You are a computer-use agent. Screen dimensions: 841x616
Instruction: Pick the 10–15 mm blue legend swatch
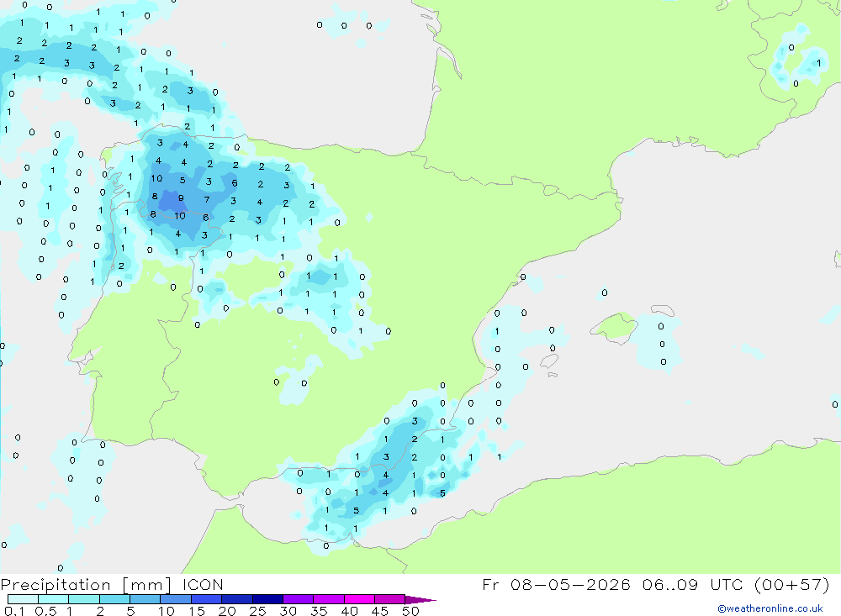(176, 599)
